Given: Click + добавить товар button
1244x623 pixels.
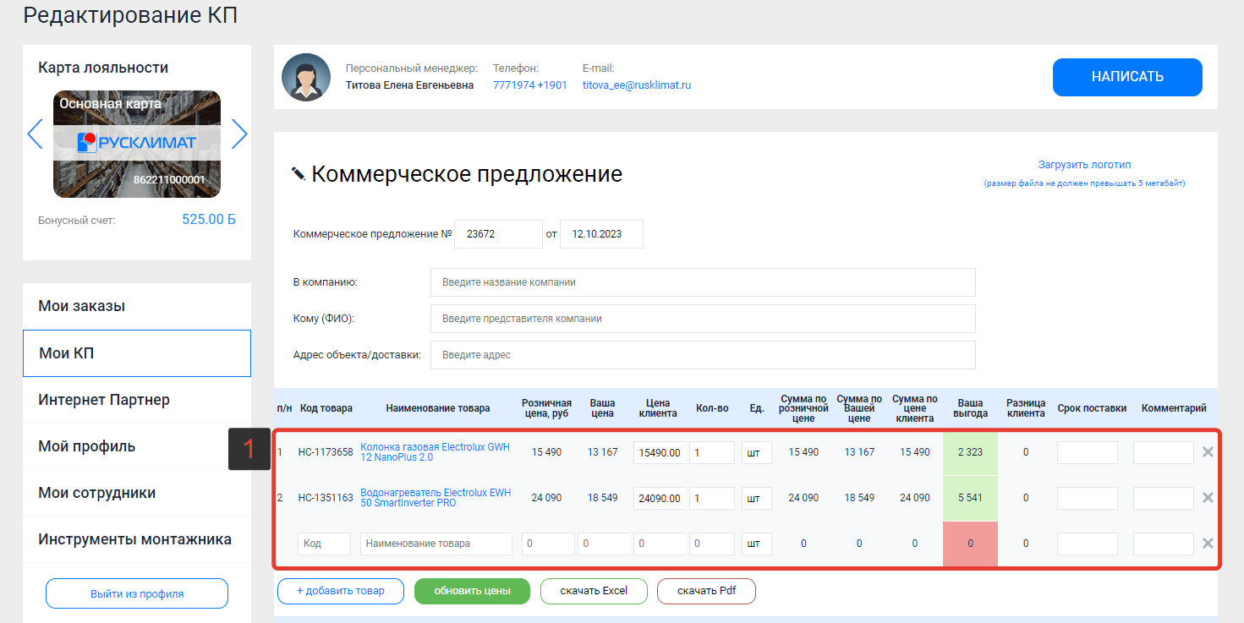Looking at the screenshot, I should point(341,591).
